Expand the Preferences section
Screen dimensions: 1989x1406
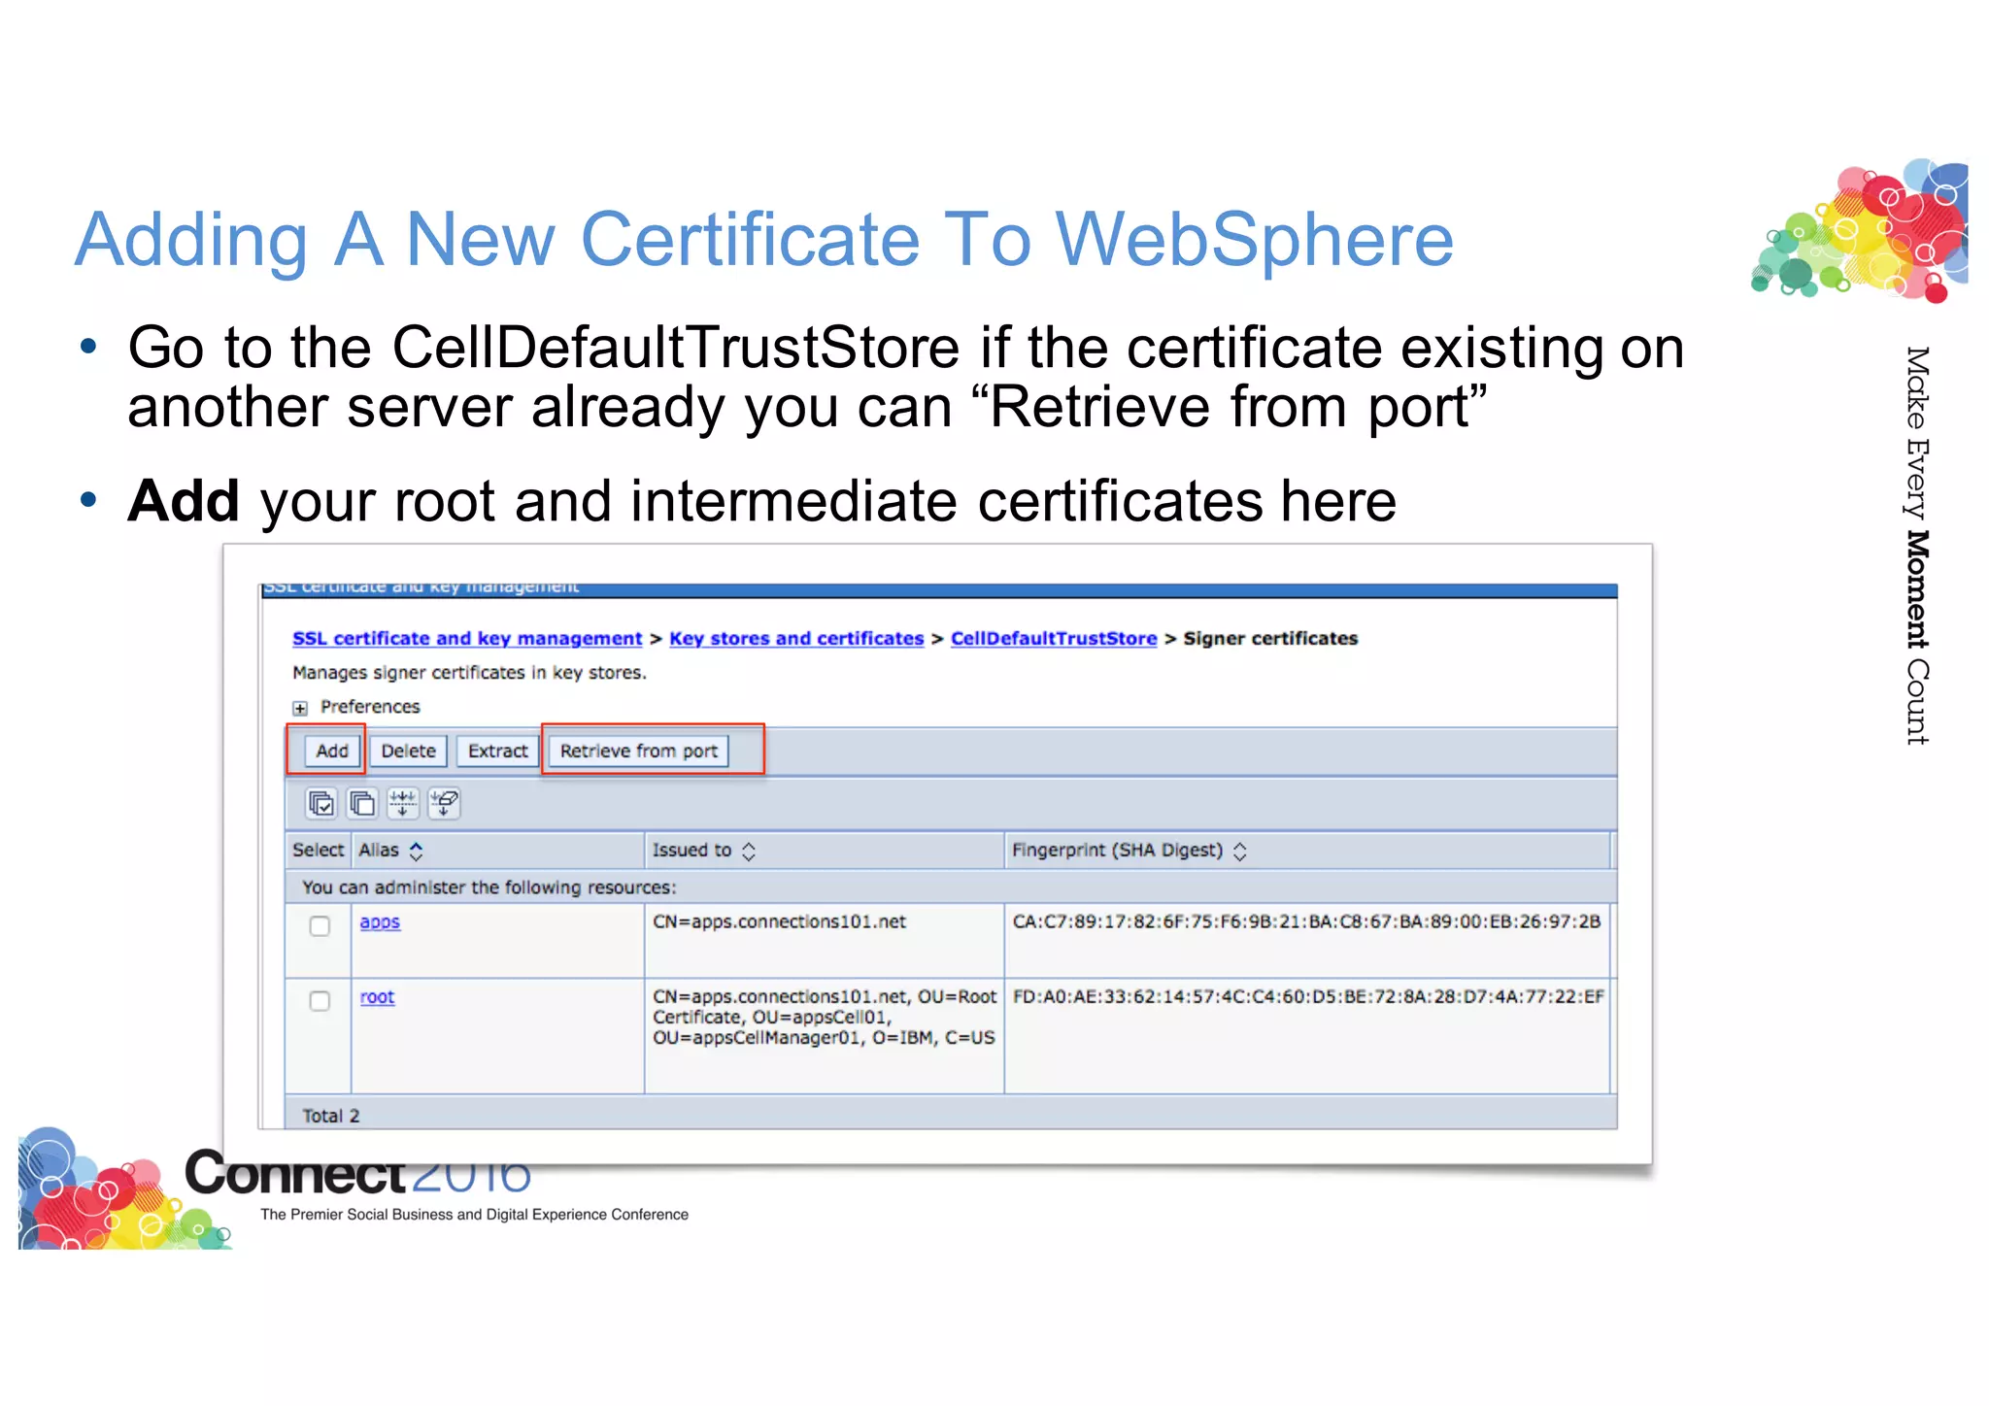tap(300, 708)
